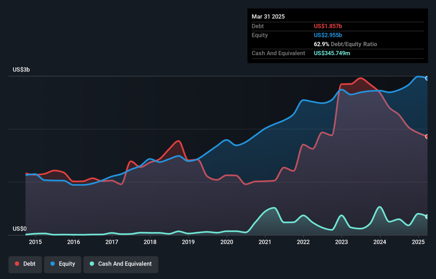Toggle the Equity legend button

point(62,264)
